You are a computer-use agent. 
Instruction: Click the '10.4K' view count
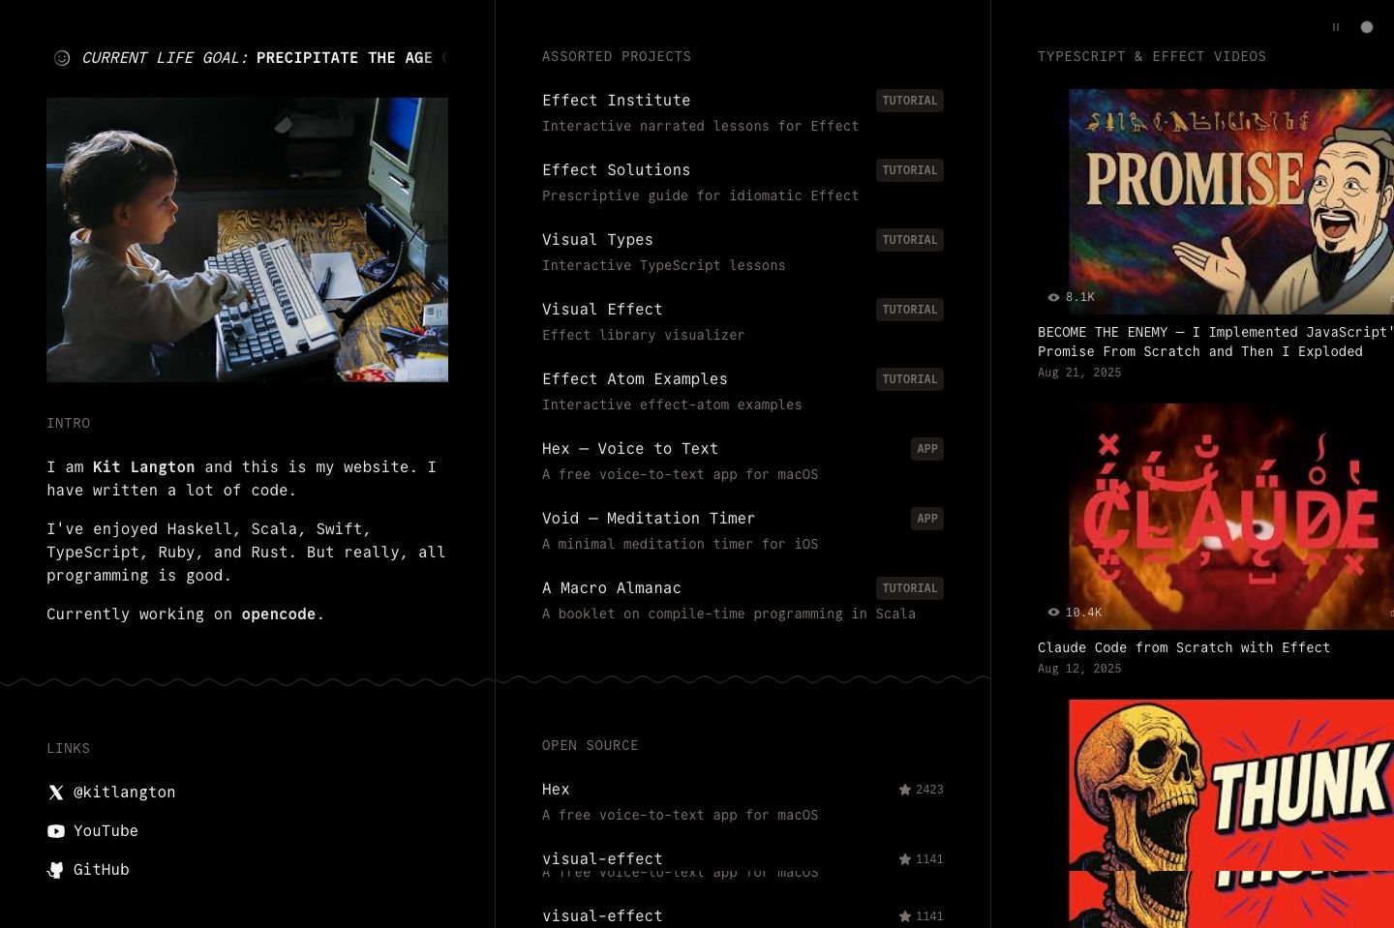coord(1084,613)
